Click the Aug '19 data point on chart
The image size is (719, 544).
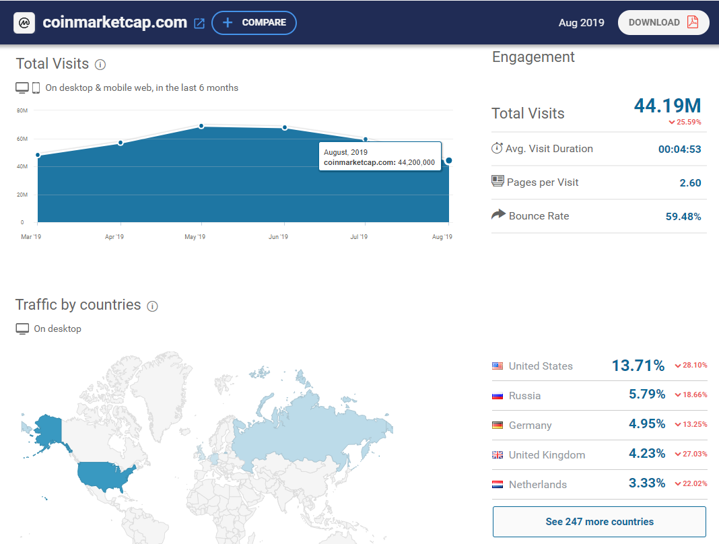coord(448,160)
